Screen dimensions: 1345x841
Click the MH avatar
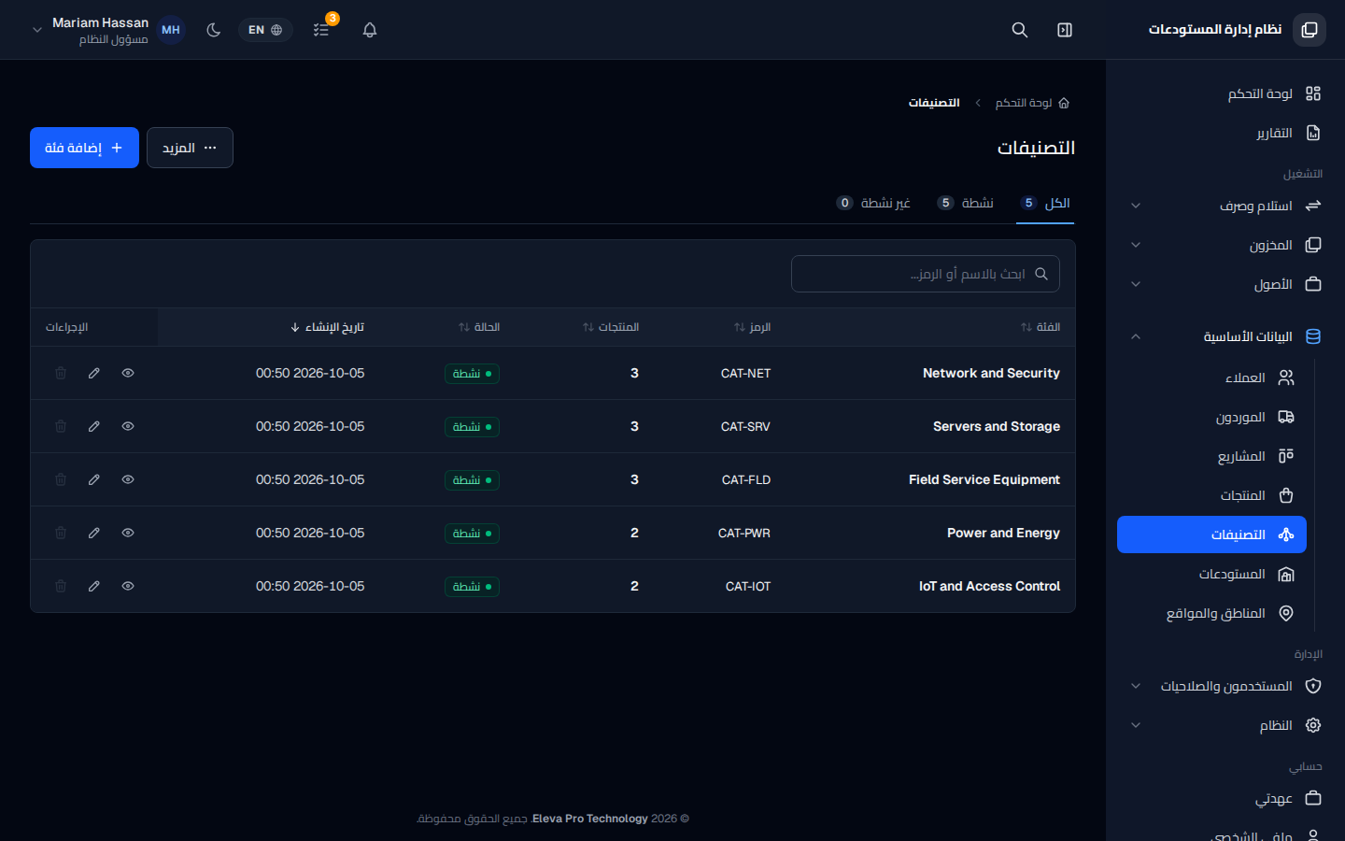coord(171,30)
